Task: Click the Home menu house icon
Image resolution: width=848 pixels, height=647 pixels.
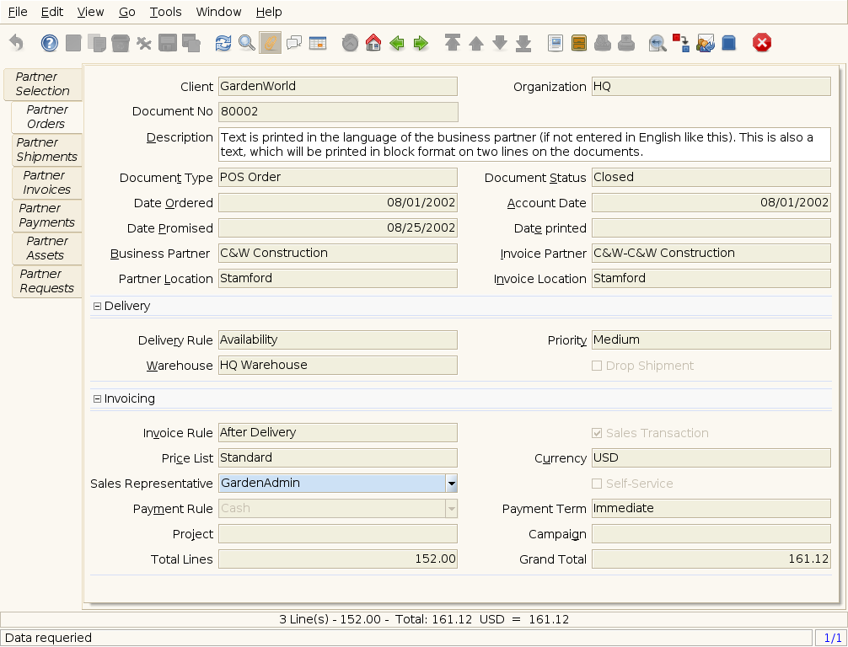Action: point(373,43)
